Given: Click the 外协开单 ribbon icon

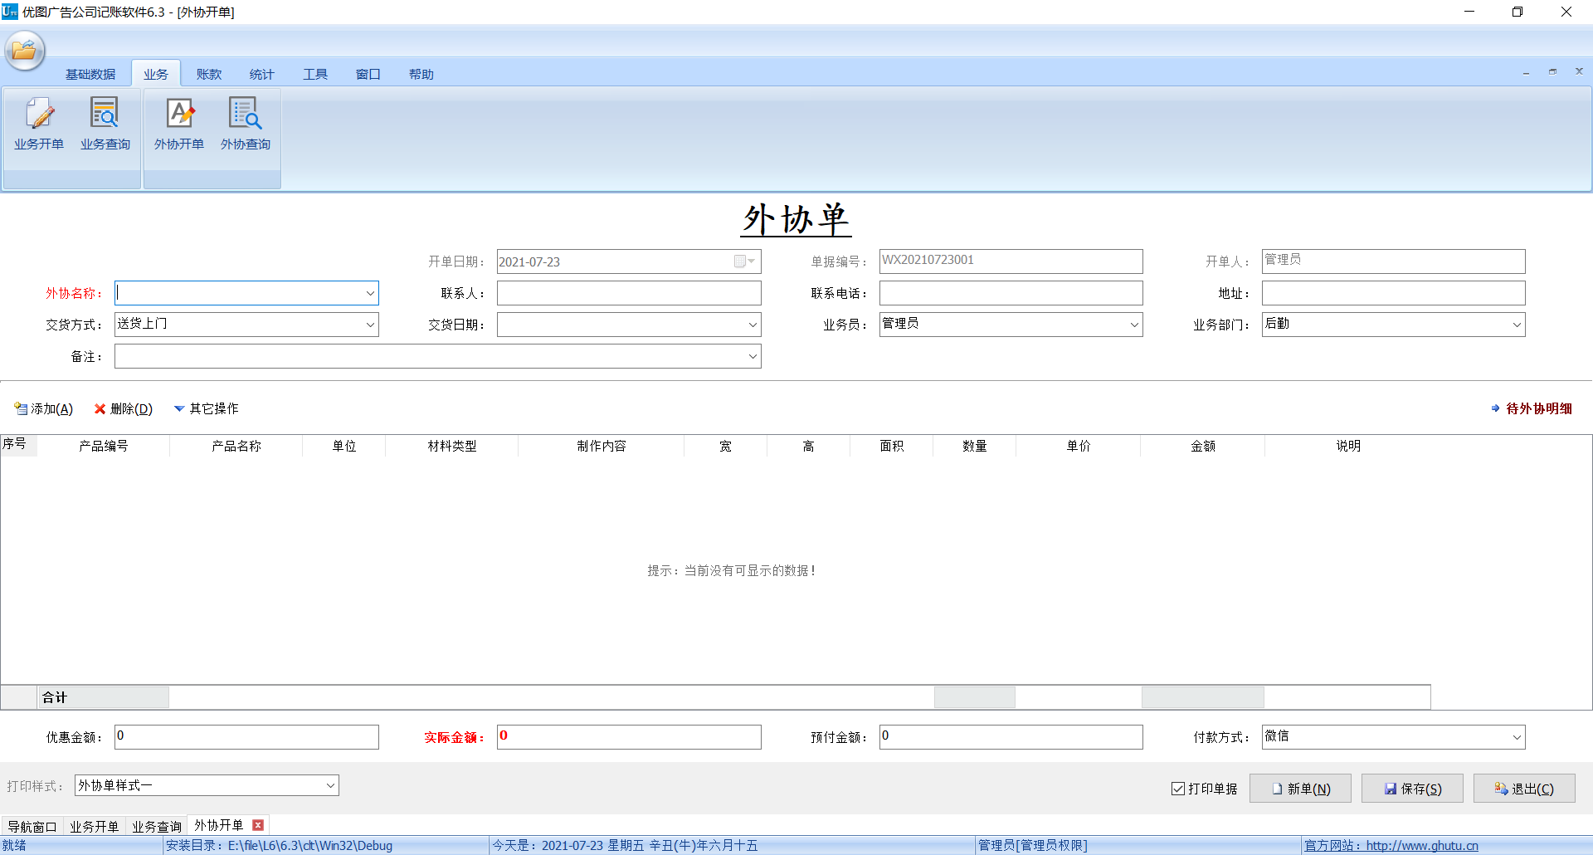Looking at the screenshot, I should click(179, 125).
